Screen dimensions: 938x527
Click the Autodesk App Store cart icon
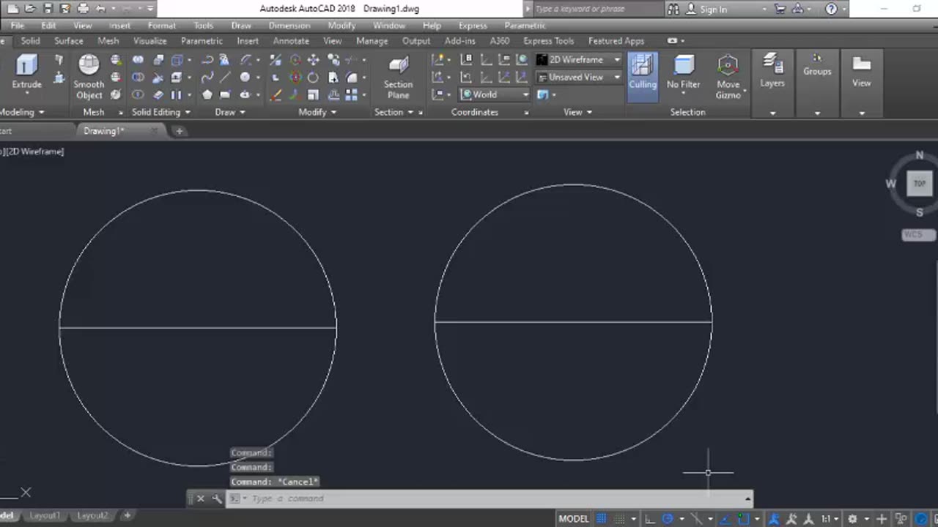(780, 9)
